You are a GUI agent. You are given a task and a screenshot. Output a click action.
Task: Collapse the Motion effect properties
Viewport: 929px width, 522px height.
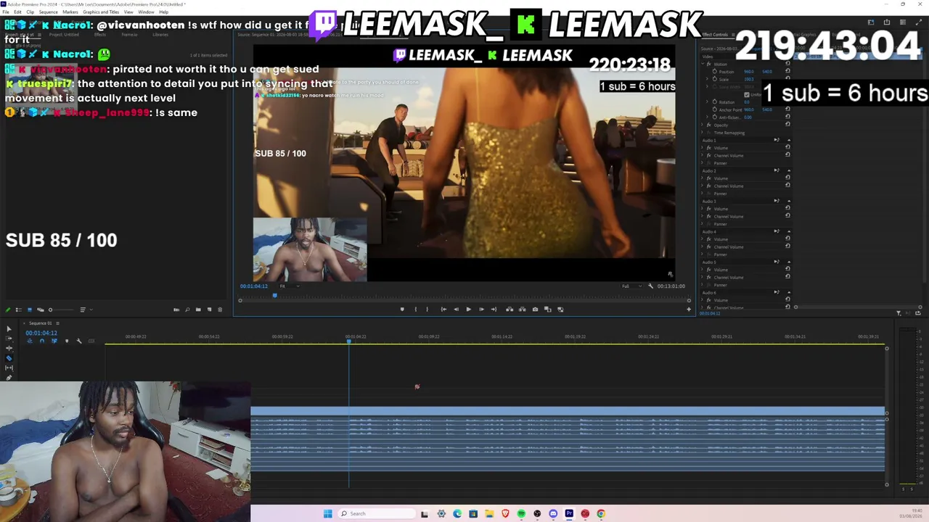point(703,65)
